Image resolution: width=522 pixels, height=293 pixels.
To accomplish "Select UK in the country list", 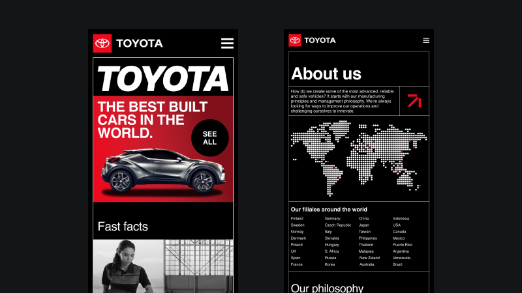I will pos(293,251).
